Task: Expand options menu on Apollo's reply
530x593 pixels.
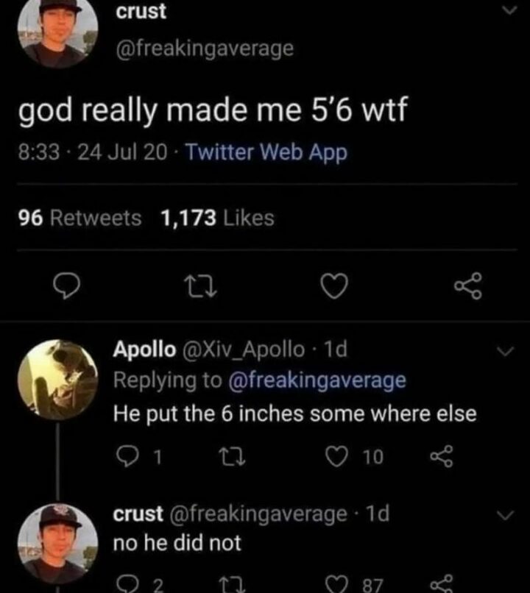Action: [x=504, y=352]
